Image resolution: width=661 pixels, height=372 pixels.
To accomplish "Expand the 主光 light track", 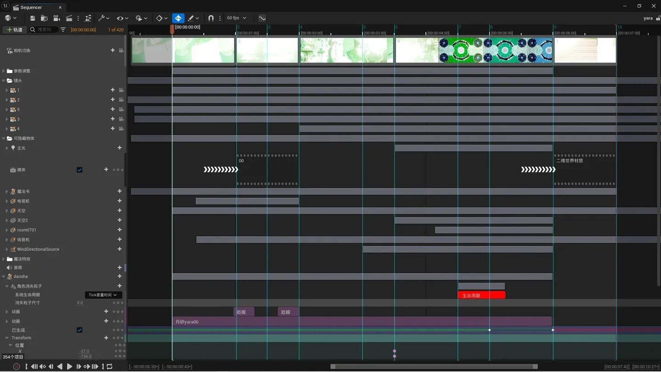I will point(7,148).
